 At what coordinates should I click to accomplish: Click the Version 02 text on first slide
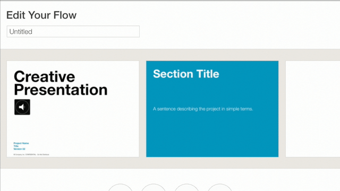pos(19,149)
